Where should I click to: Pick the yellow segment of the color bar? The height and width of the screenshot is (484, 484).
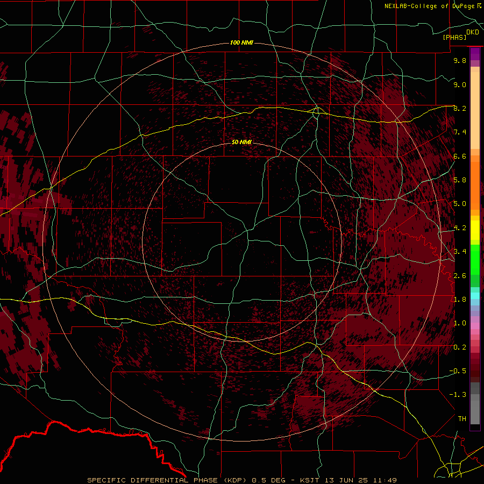475,230
